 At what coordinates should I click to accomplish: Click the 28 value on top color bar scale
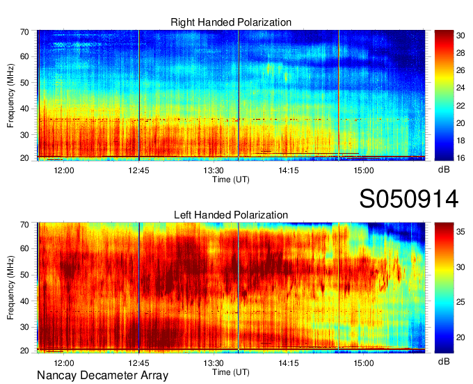coord(460,53)
